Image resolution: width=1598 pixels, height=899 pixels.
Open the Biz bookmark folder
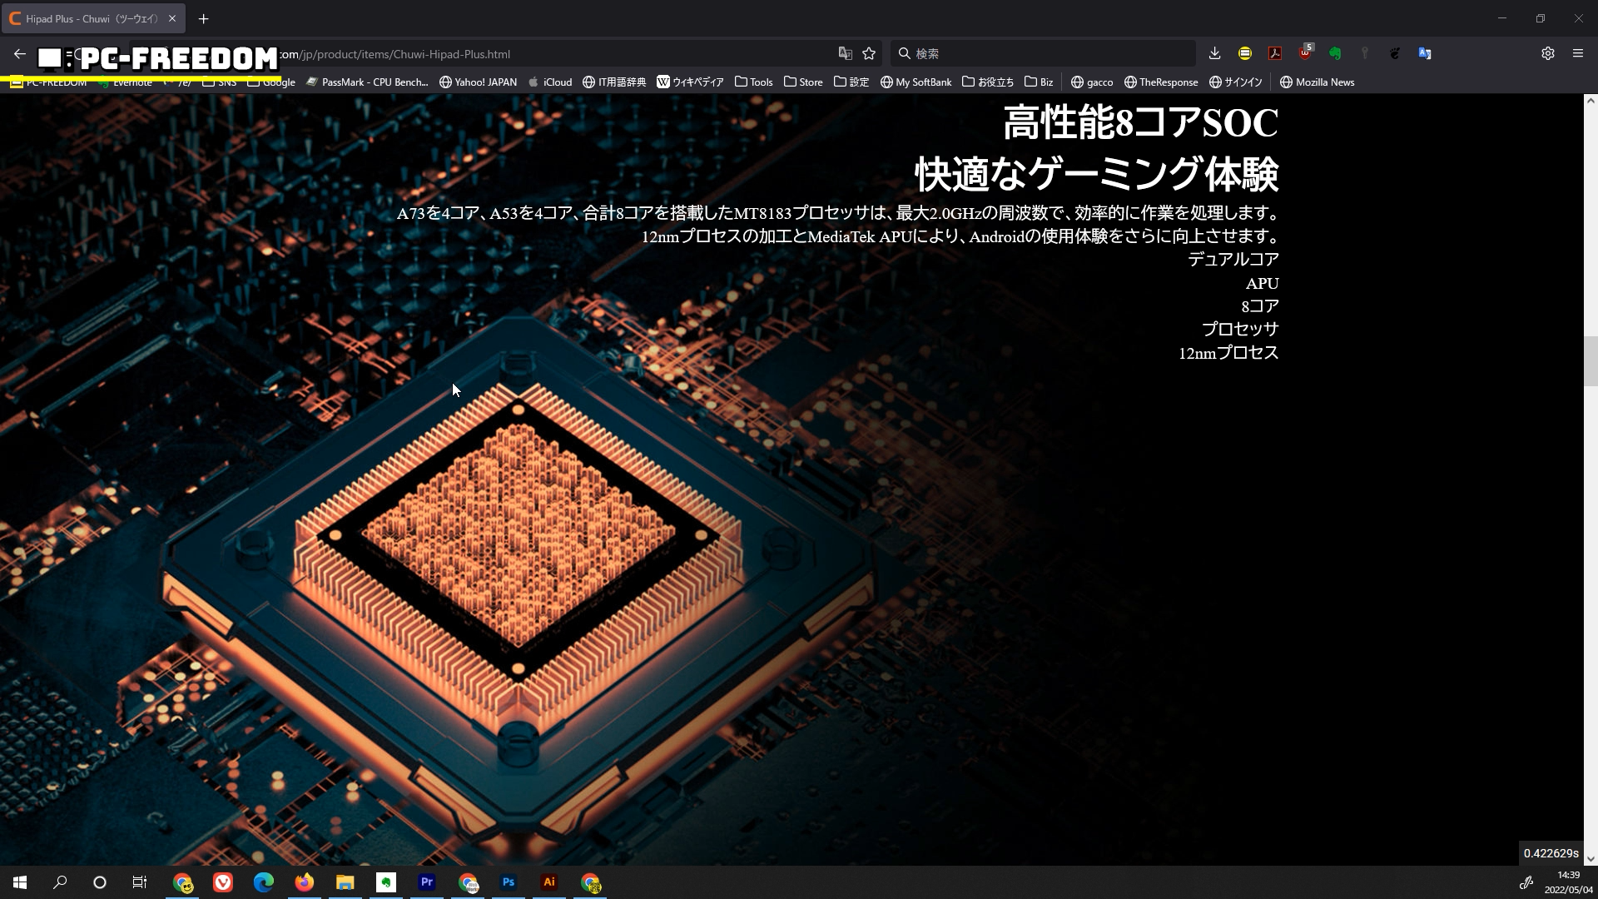point(1039,82)
